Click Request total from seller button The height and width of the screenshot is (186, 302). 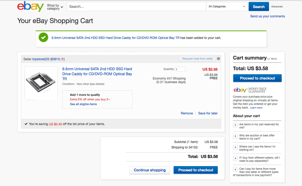[198, 59]
